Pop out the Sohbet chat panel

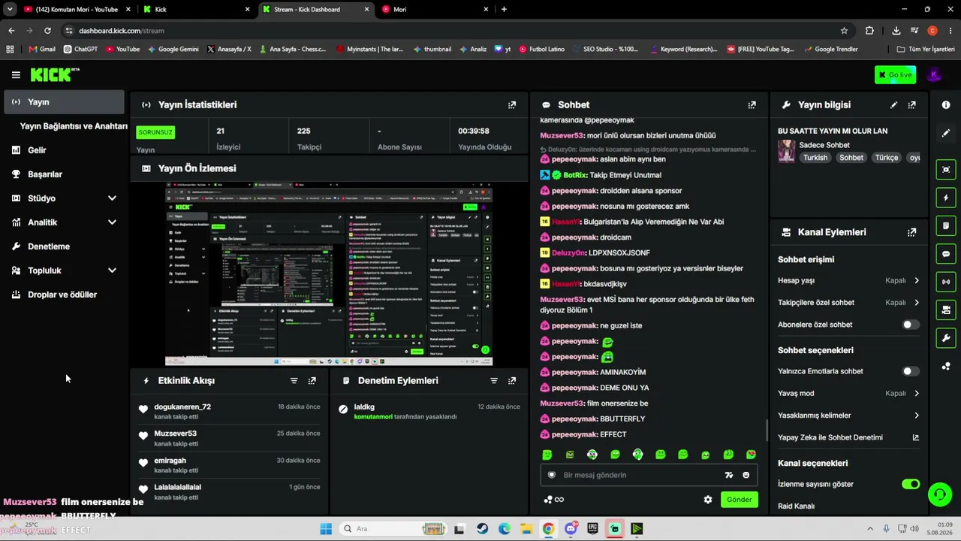click(x=752, y=105)
